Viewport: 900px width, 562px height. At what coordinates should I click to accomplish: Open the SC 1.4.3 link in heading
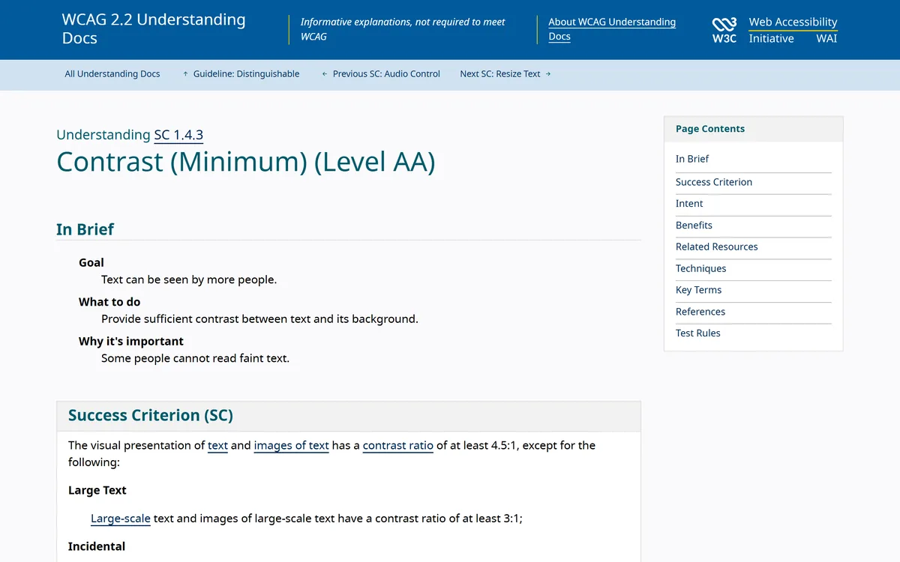pos(178,135)
